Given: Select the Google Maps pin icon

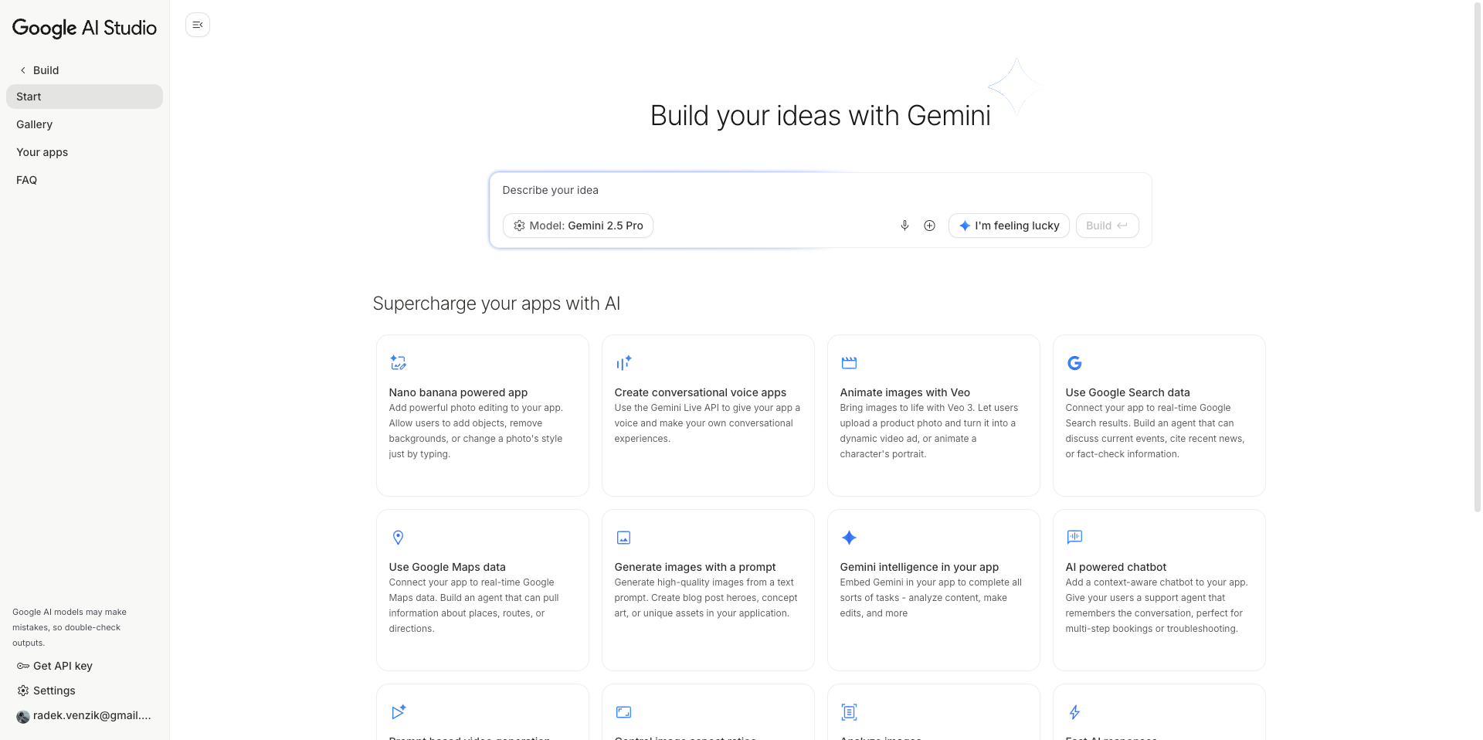Looking at the screenshot, I should tap(398, 537).
